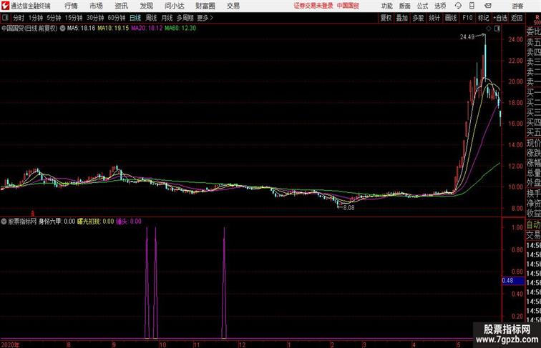Click the customer service headset icon
This screenshot has width=541, height=348.
click(458, 6)
